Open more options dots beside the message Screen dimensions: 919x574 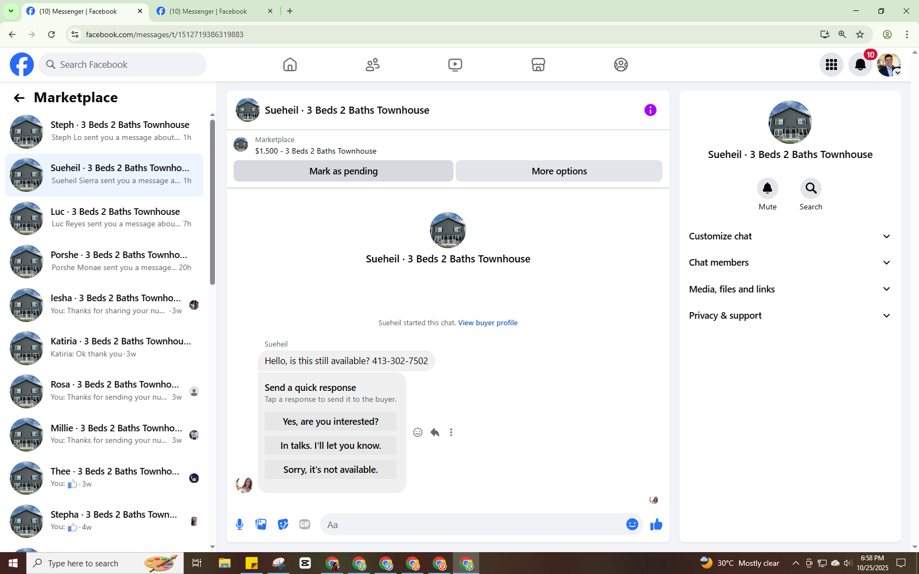(x=451, y=432)
